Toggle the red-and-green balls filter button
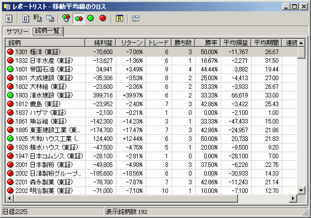The height and width of the screenshot is (218, 311). pyautogui.click(x=79, y=19)
